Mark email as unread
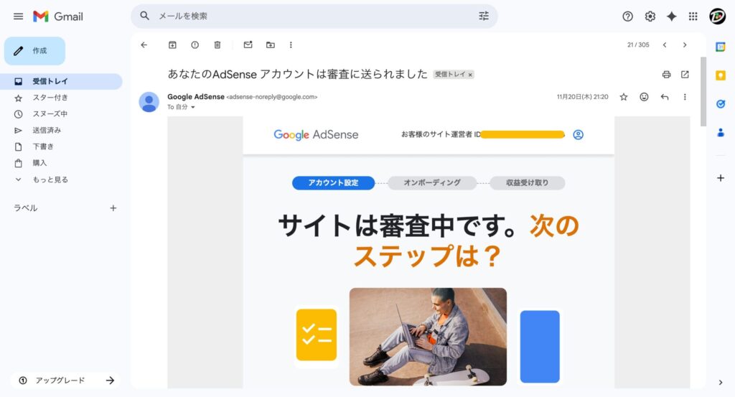This screenshot has height=397, width=735. 248,45
